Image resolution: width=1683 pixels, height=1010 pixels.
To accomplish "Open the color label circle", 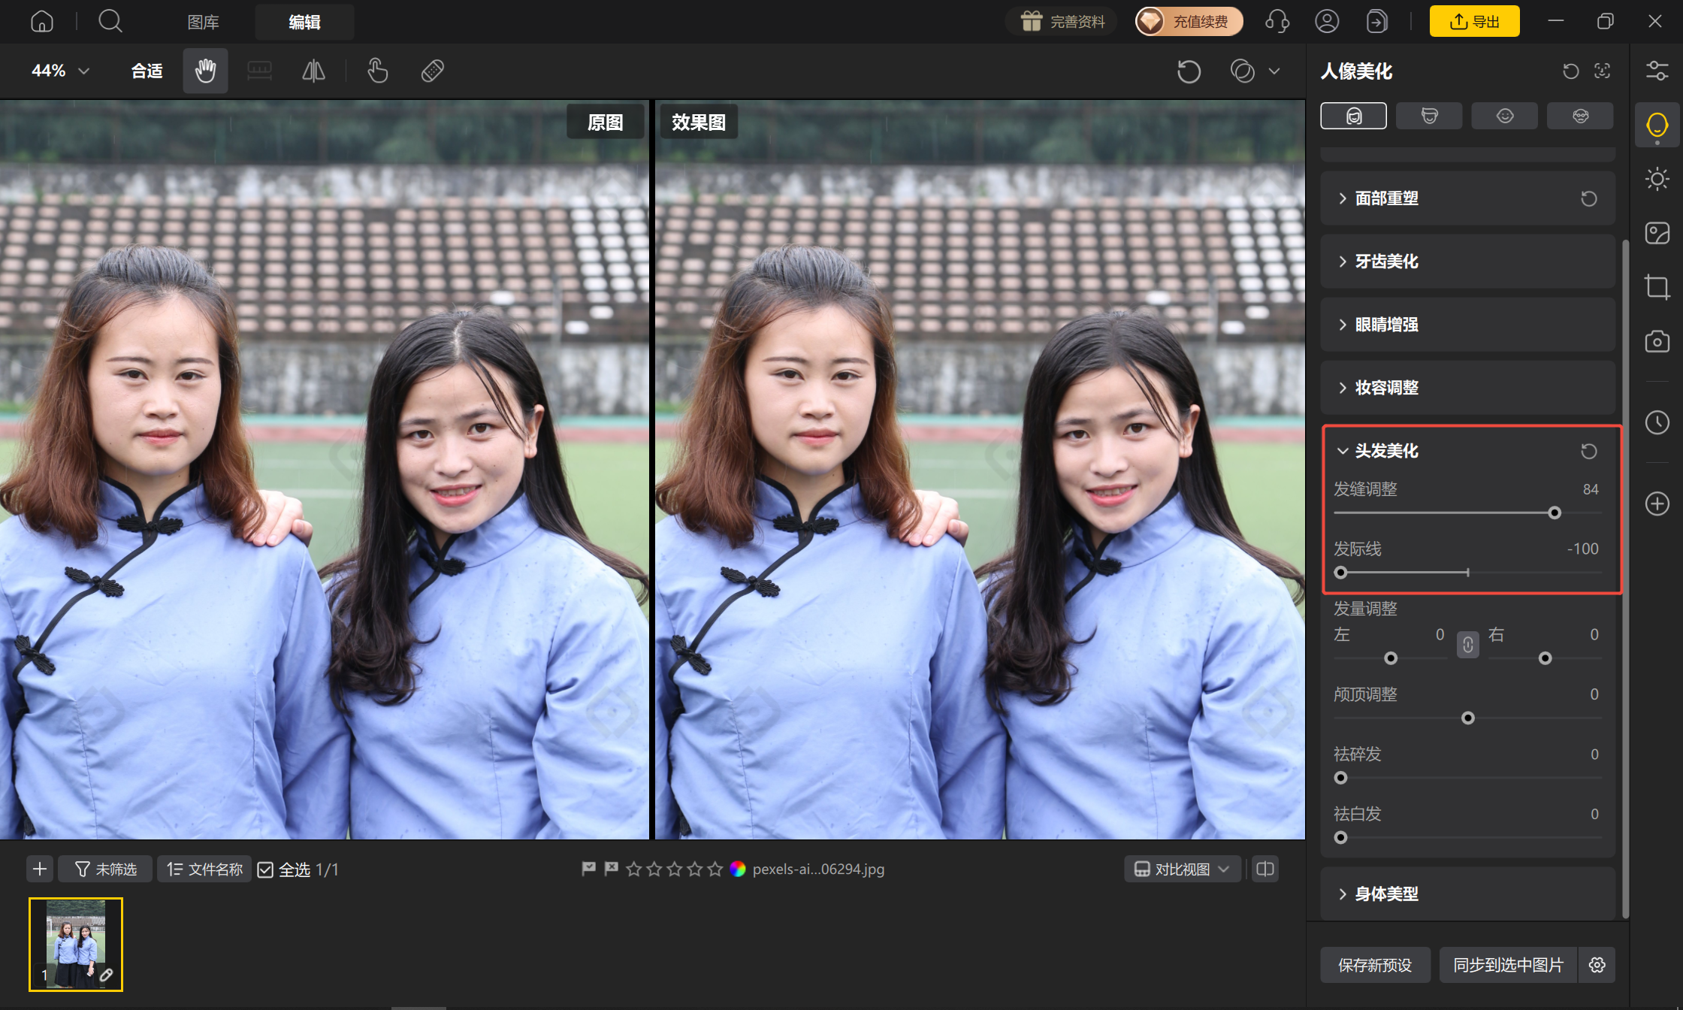I will pos(738,869).
